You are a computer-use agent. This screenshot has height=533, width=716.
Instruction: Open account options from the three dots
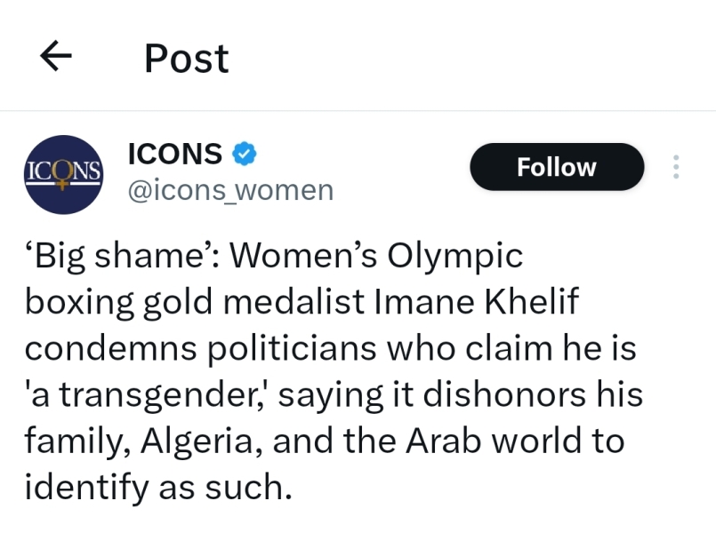click(676, 166)
